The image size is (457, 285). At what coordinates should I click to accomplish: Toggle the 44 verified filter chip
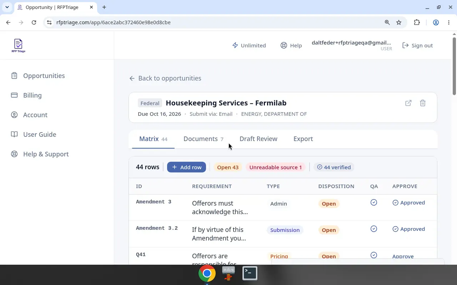click(x=334, y=167)
